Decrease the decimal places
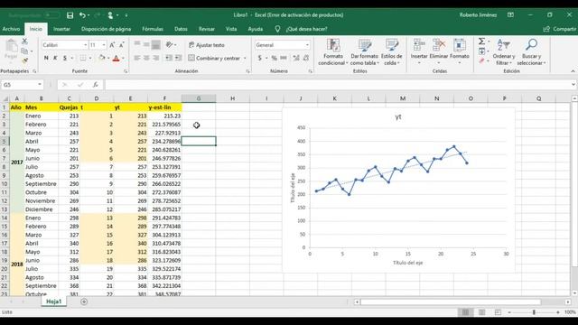Image resolution: width=578 pixels, height=325 pixels. coord(306,58)
